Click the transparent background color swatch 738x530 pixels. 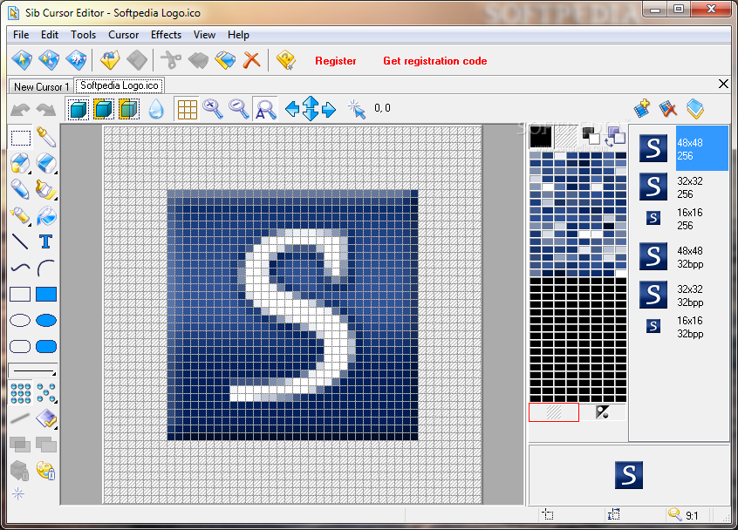(x=566, y=137)
